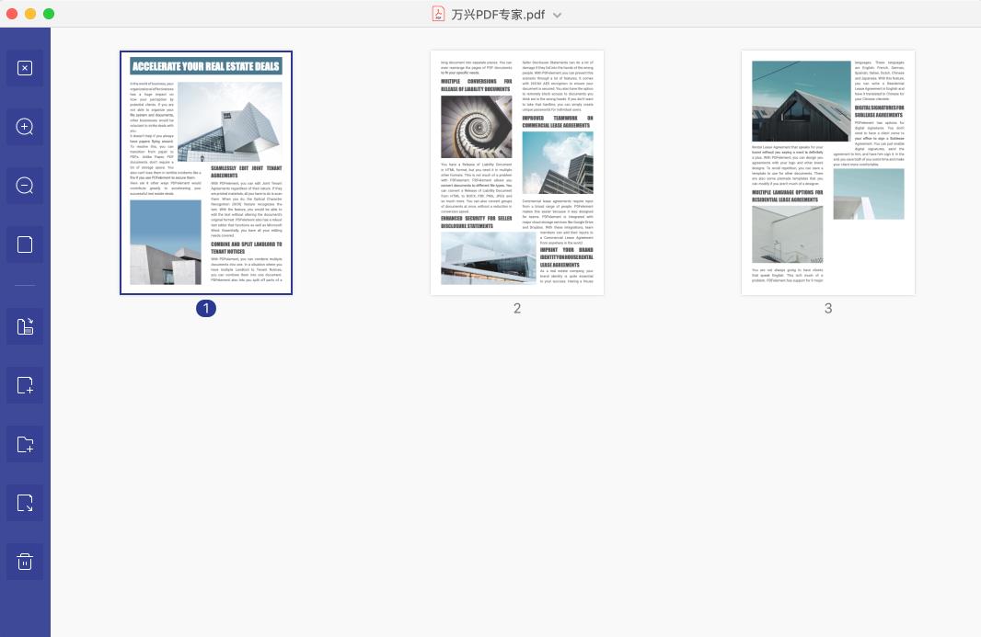Insert pages from file
This screenshot has height=637, width=981.
[25, 445]
